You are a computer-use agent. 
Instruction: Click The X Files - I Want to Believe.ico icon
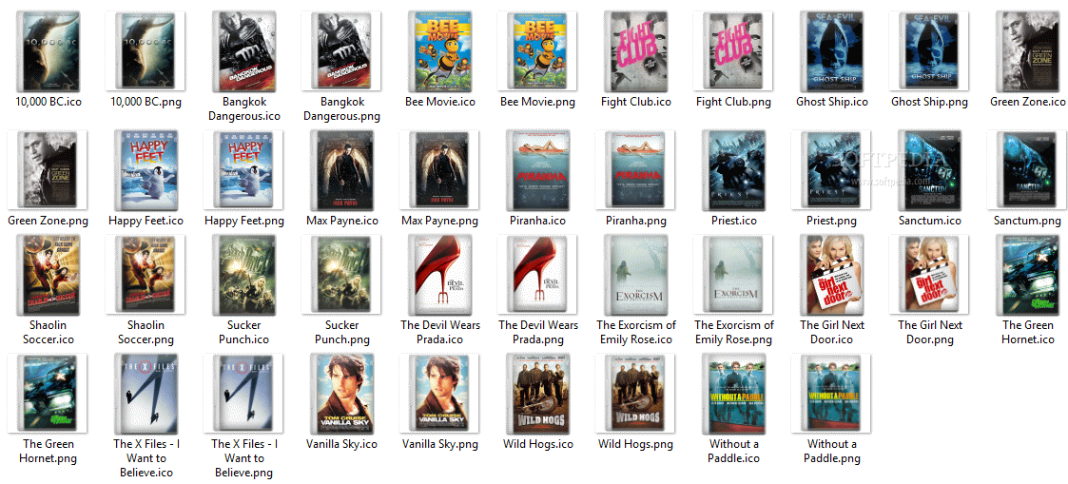146,394
